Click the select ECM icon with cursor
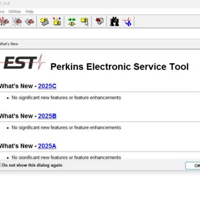200x200 pixels. (x=85, y=22)
